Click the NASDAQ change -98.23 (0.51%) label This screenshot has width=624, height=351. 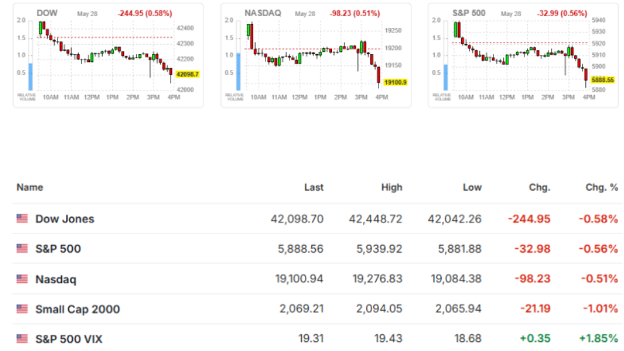click(355, 14)
